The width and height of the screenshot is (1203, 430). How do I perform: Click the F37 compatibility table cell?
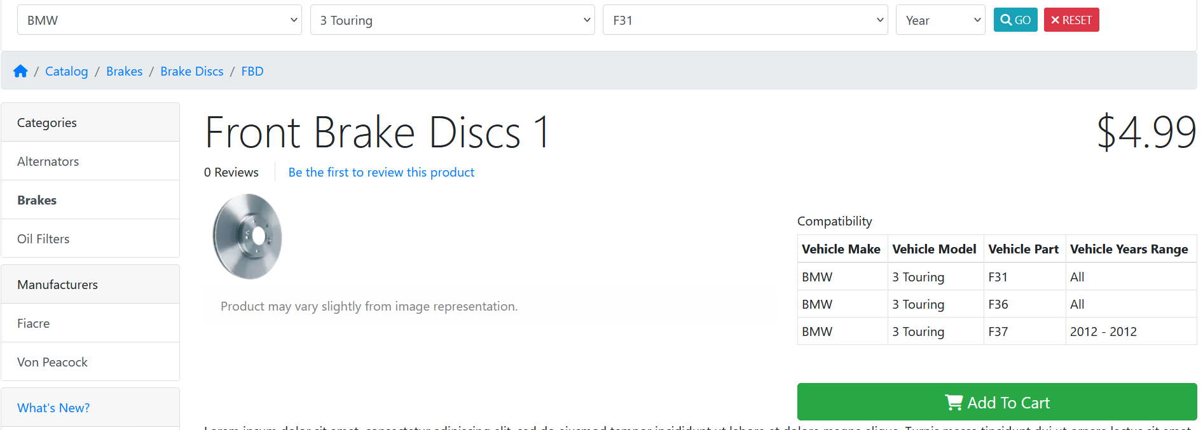(x=1024, y=332)
